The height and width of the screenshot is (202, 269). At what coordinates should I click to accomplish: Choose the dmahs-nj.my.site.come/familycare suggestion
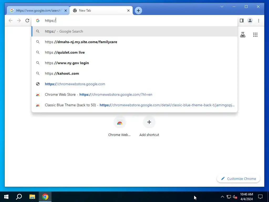click(x=134, y=42)
